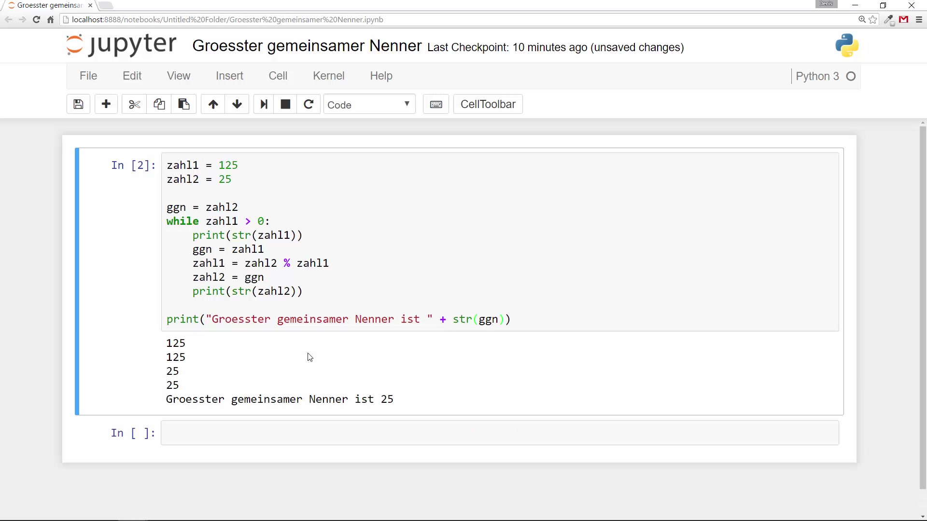Open the File menu
The height and width of the screenshot is (521, 927).
[88, 76]
